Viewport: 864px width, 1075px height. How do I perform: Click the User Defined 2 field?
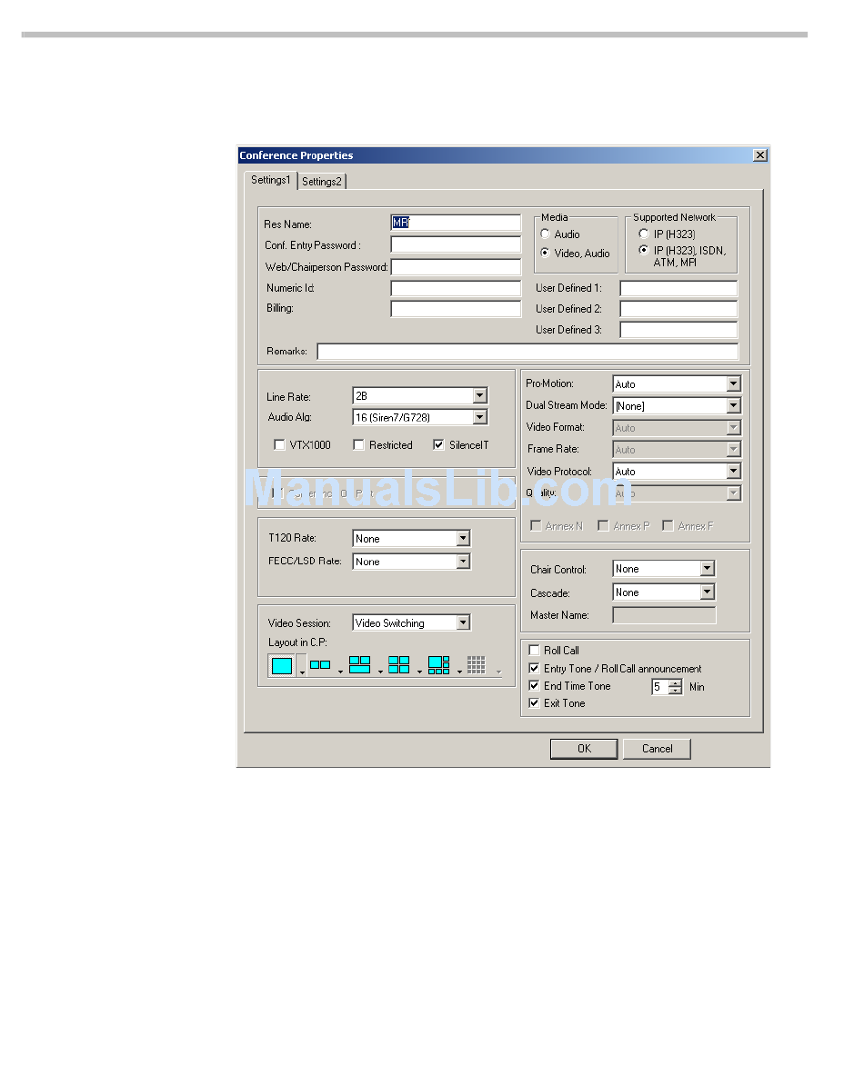pyautogui.click(x=678, y=309)
